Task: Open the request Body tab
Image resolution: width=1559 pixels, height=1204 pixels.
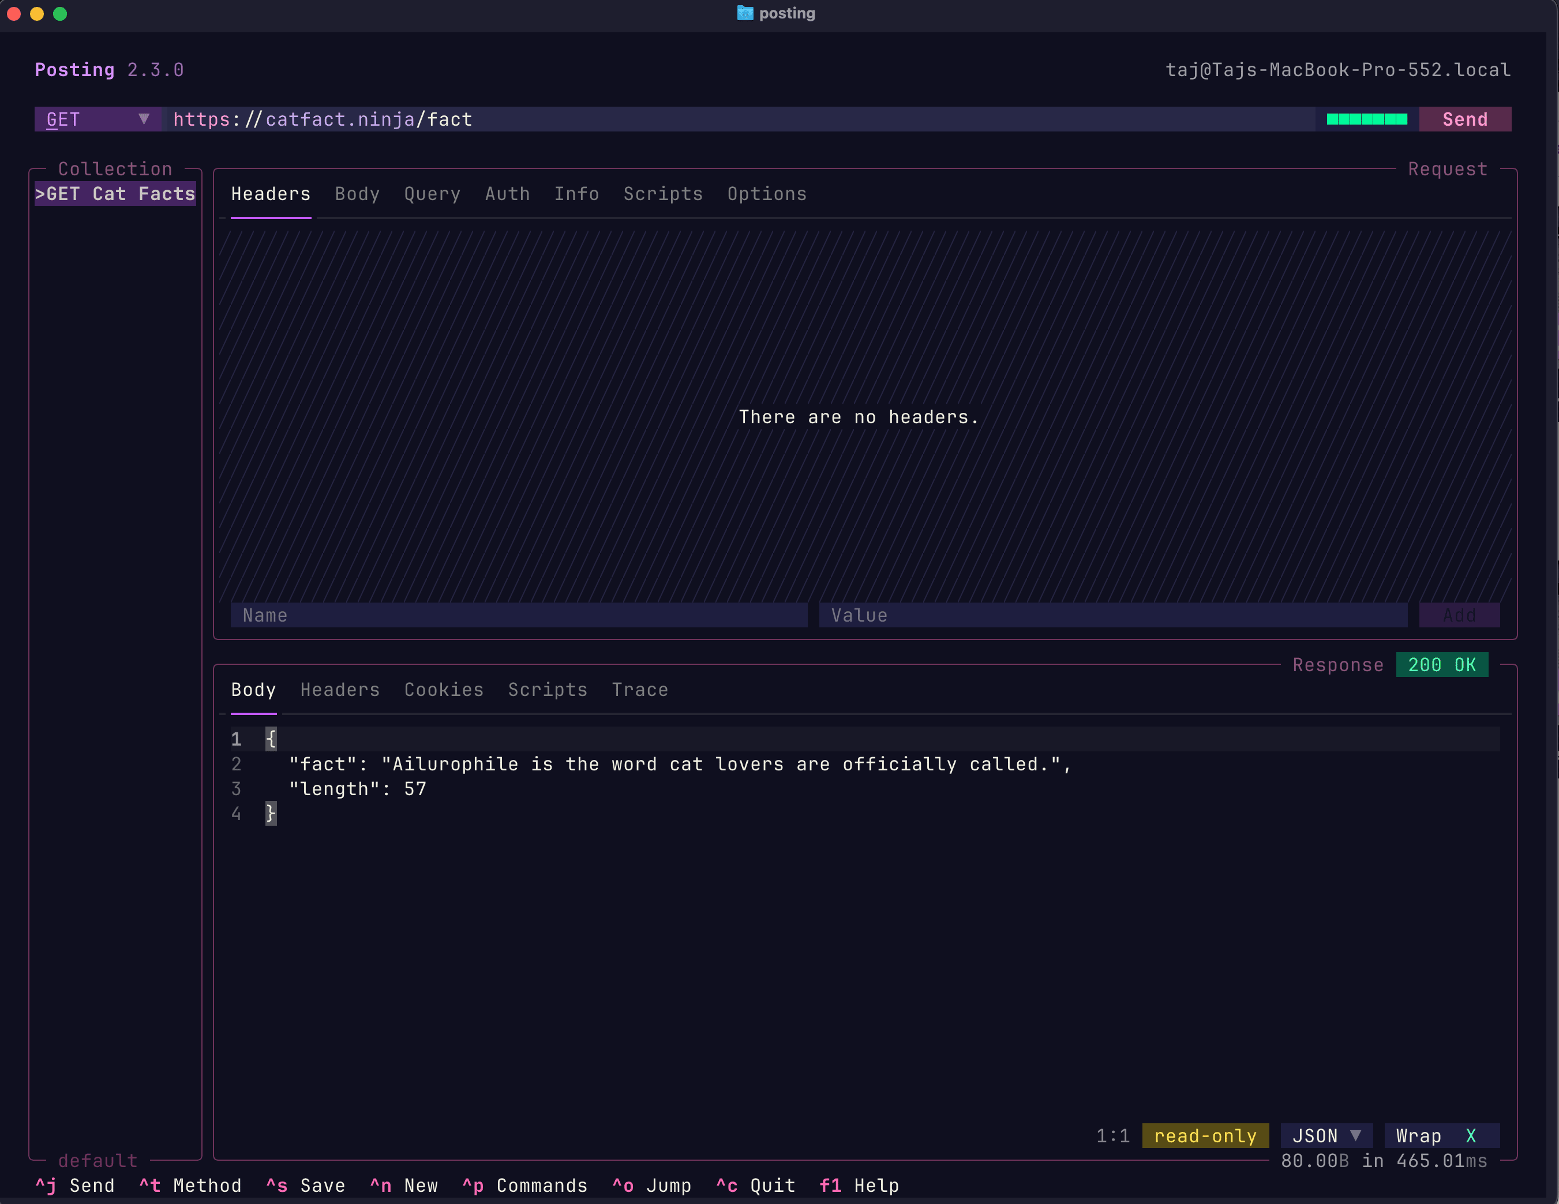Action: pos(357,194)
